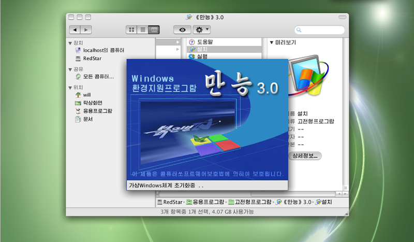Open the gear action menu

[202, 30]
